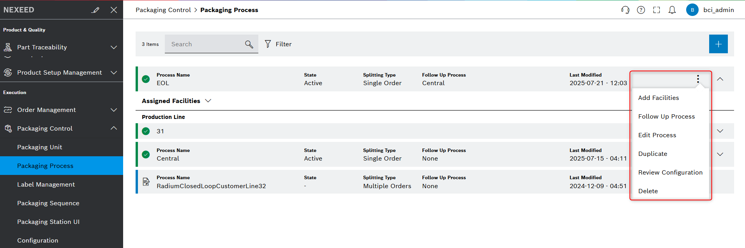Collapse the EOL process row
This screenshot has width=745, height=248.
720,79
